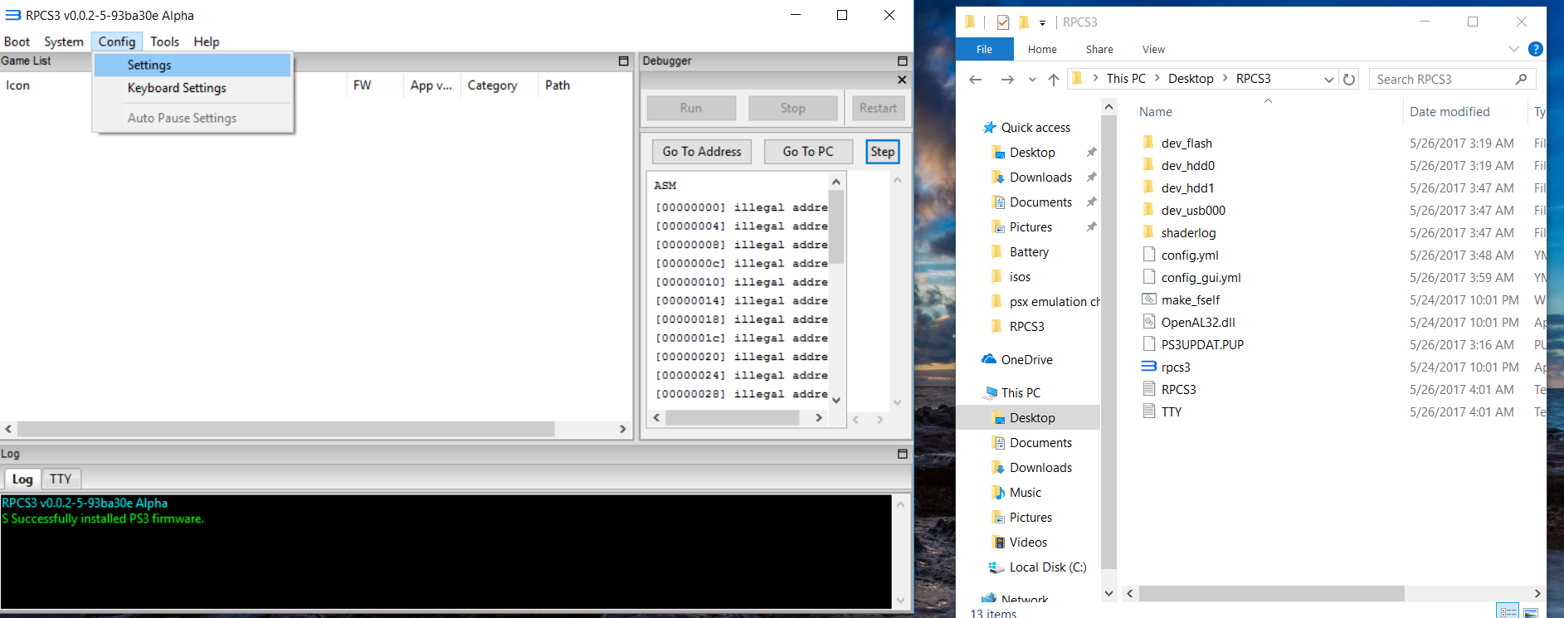Open the quick access toolbar customize dropdown
This screenshot has height=618, width=1564.
pos(1042,23)
